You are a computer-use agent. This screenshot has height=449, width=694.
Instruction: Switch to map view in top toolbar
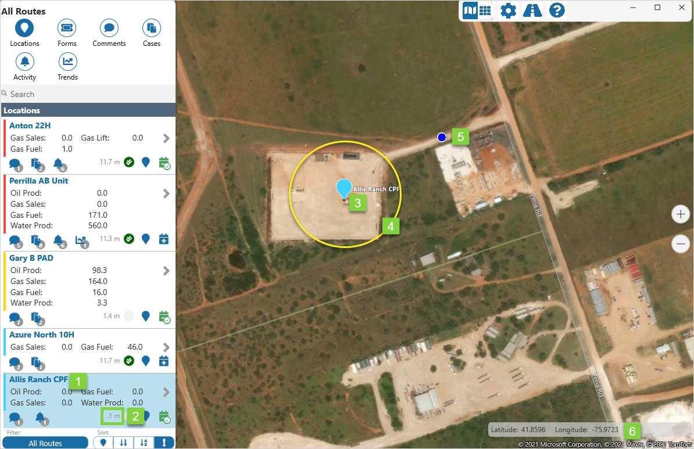[x=470, y=10]
